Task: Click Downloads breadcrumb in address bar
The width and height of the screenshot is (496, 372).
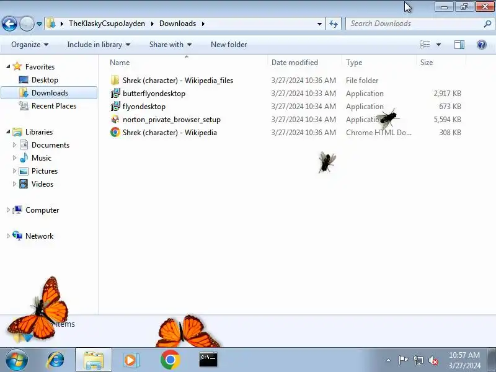Action: point(177,24)
